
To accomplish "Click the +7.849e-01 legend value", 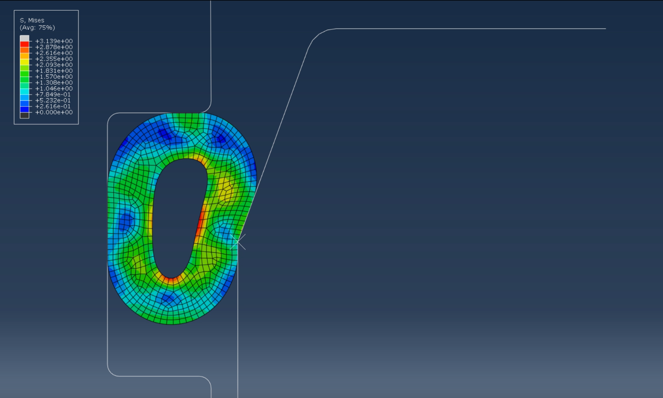I will coord(54,94).
